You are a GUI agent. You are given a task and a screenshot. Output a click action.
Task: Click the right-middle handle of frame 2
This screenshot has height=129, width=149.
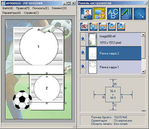pyautogui.click(x=65, y=88)
